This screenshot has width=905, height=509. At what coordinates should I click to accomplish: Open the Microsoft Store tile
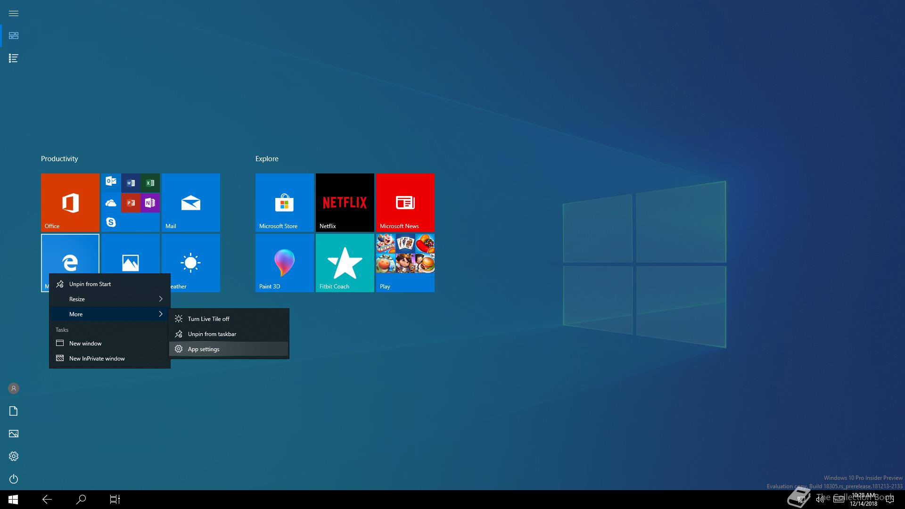(285, 203)
